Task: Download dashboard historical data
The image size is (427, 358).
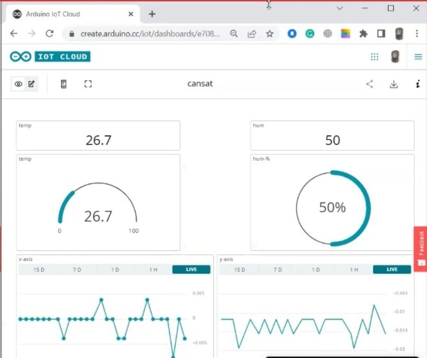Action: pyautogui.click(x=393, y=84)
